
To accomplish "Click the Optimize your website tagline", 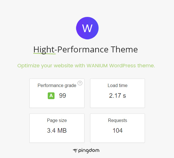I will pyautogui.click(x=86, y=66).
